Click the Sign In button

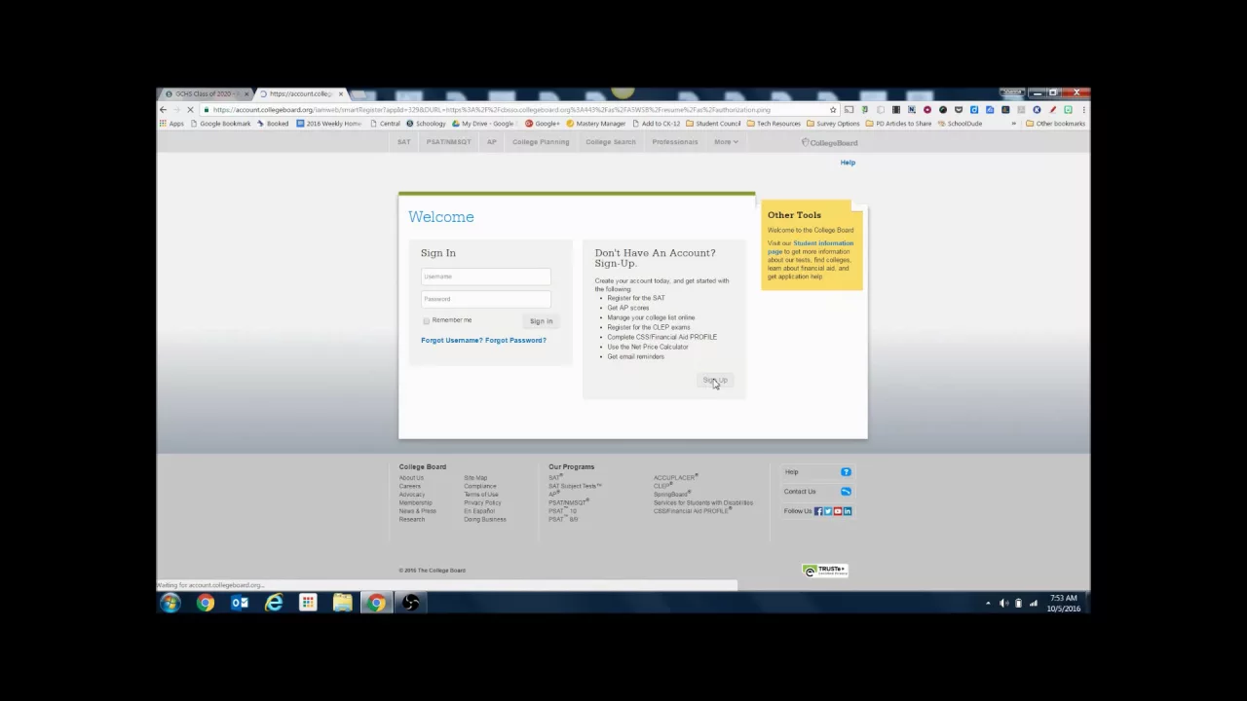pyautogui.click(x=541, y=321)
